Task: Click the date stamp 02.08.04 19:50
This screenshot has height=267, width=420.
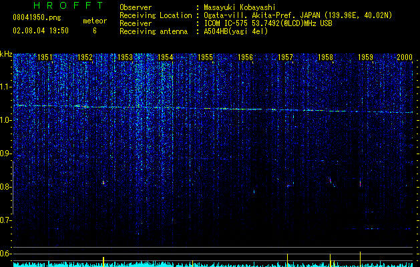Action: tap(41, 31)
